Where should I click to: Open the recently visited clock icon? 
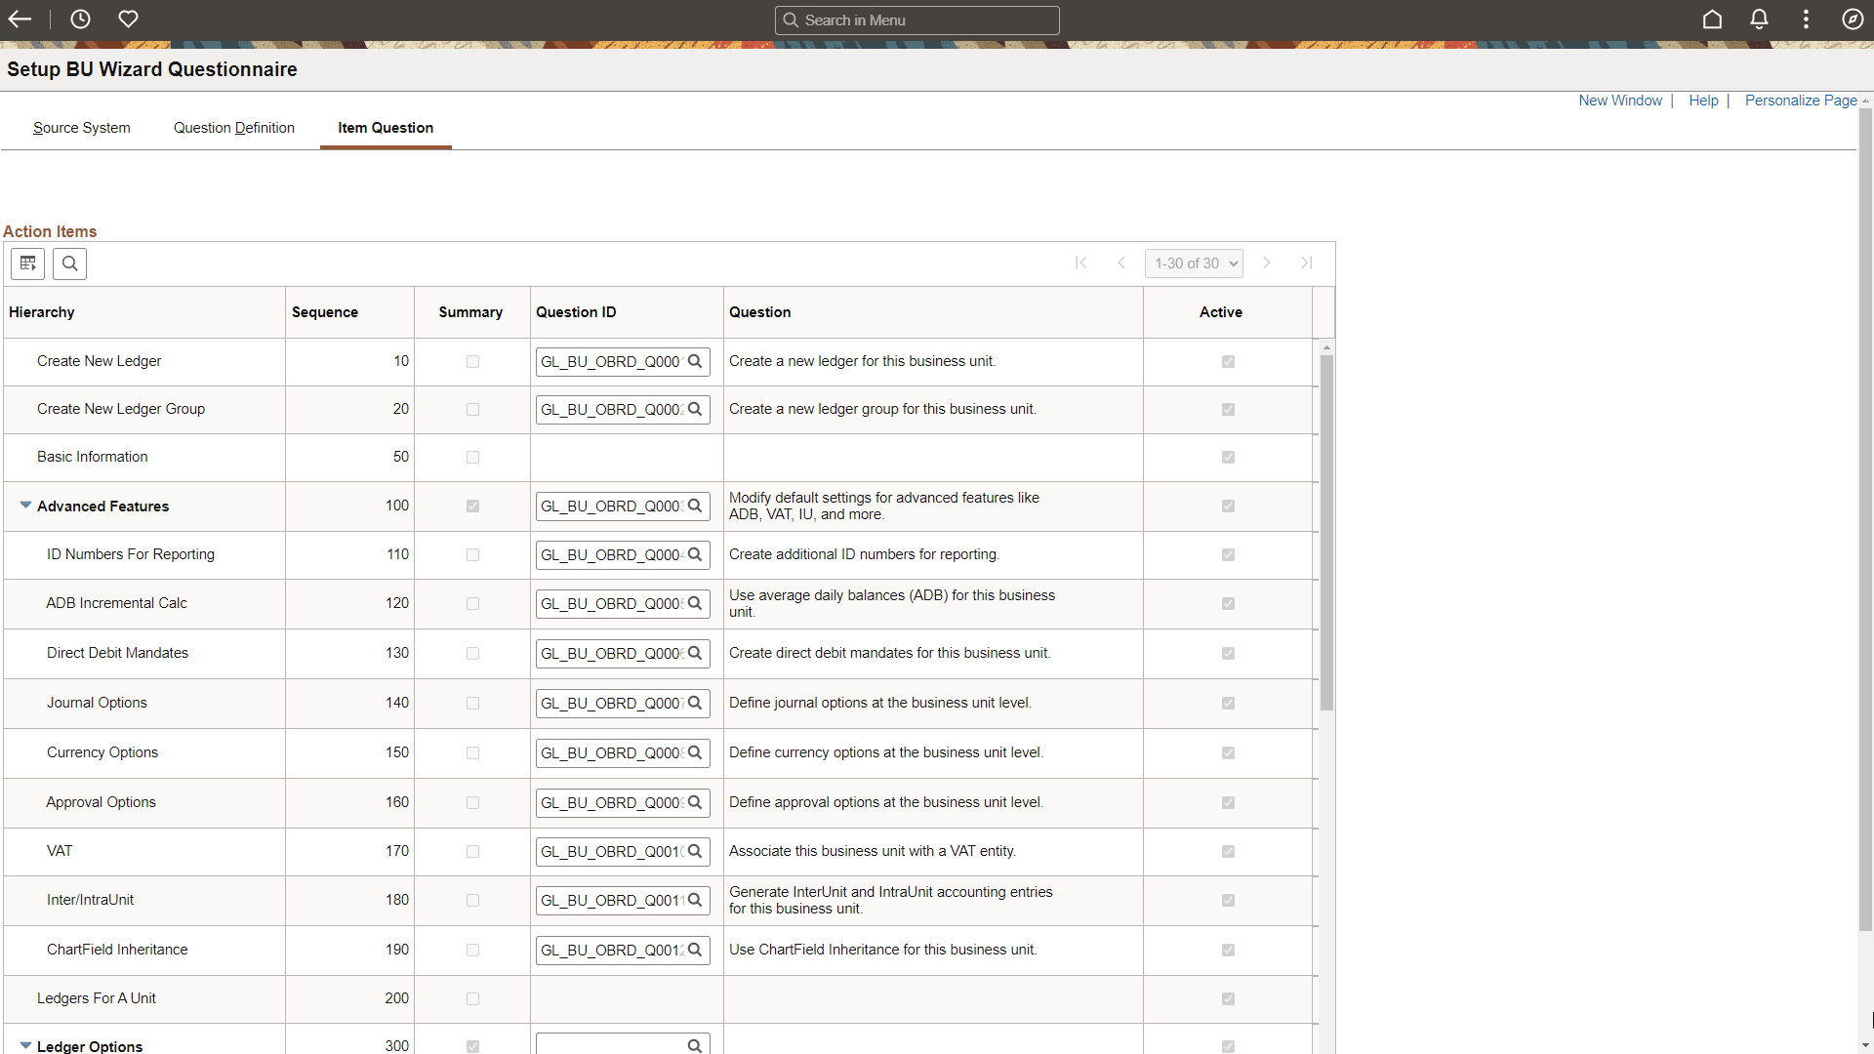point(80,20)
